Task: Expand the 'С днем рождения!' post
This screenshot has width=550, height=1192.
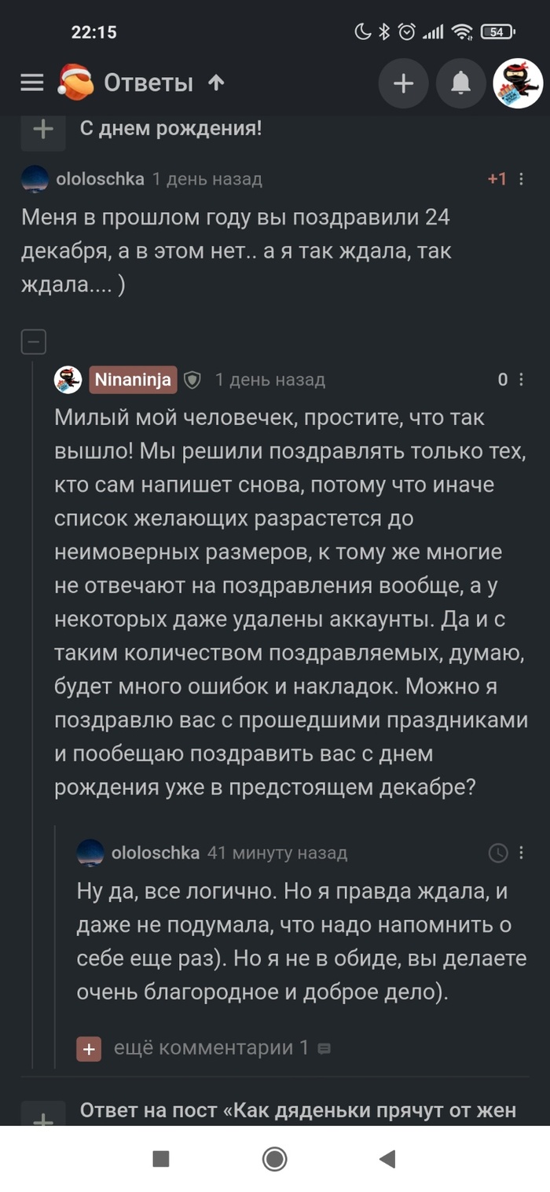Action: [x=42, y=129]
